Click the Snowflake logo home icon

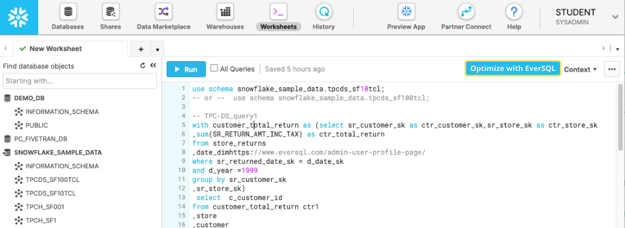pyautogui.click(x=19, y=17)
